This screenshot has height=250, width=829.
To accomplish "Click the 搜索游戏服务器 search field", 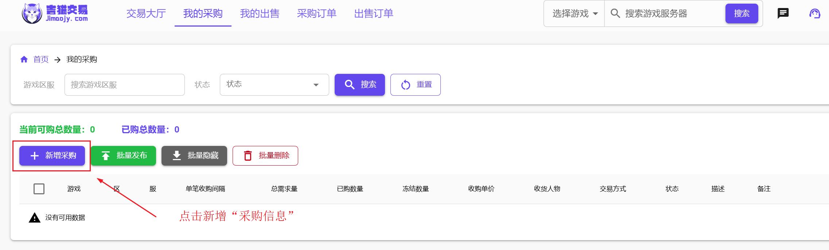I will pyautogui.click(x=671, y=13).
